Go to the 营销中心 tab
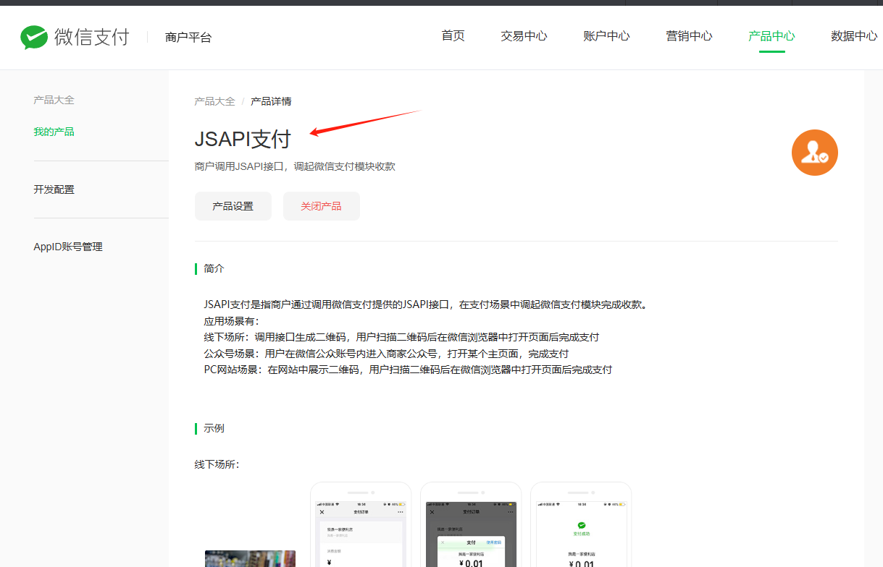883x567 pixels. pyautogui.click(x=689, y=36)
